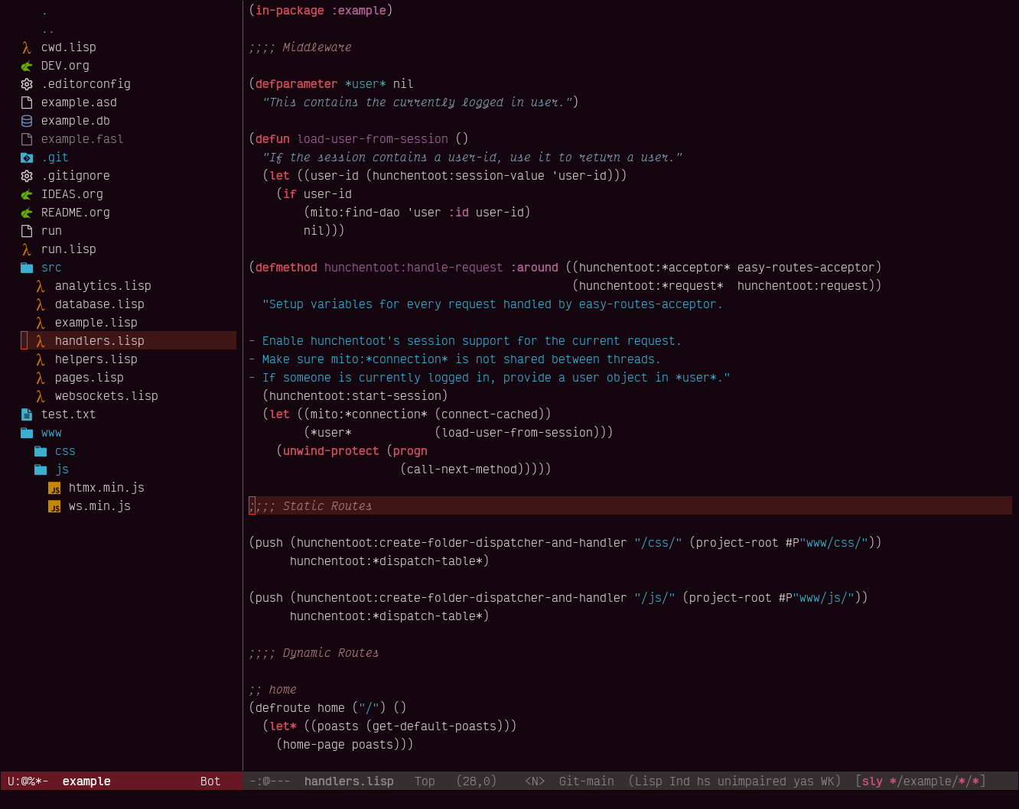Open helpers.lisp file name

pyautogui.click(x=96, y=359)
